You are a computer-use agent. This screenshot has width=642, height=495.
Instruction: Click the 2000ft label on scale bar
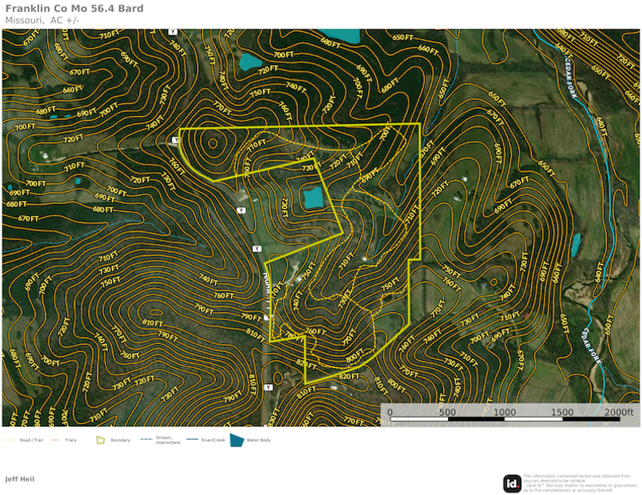point(618,412)
